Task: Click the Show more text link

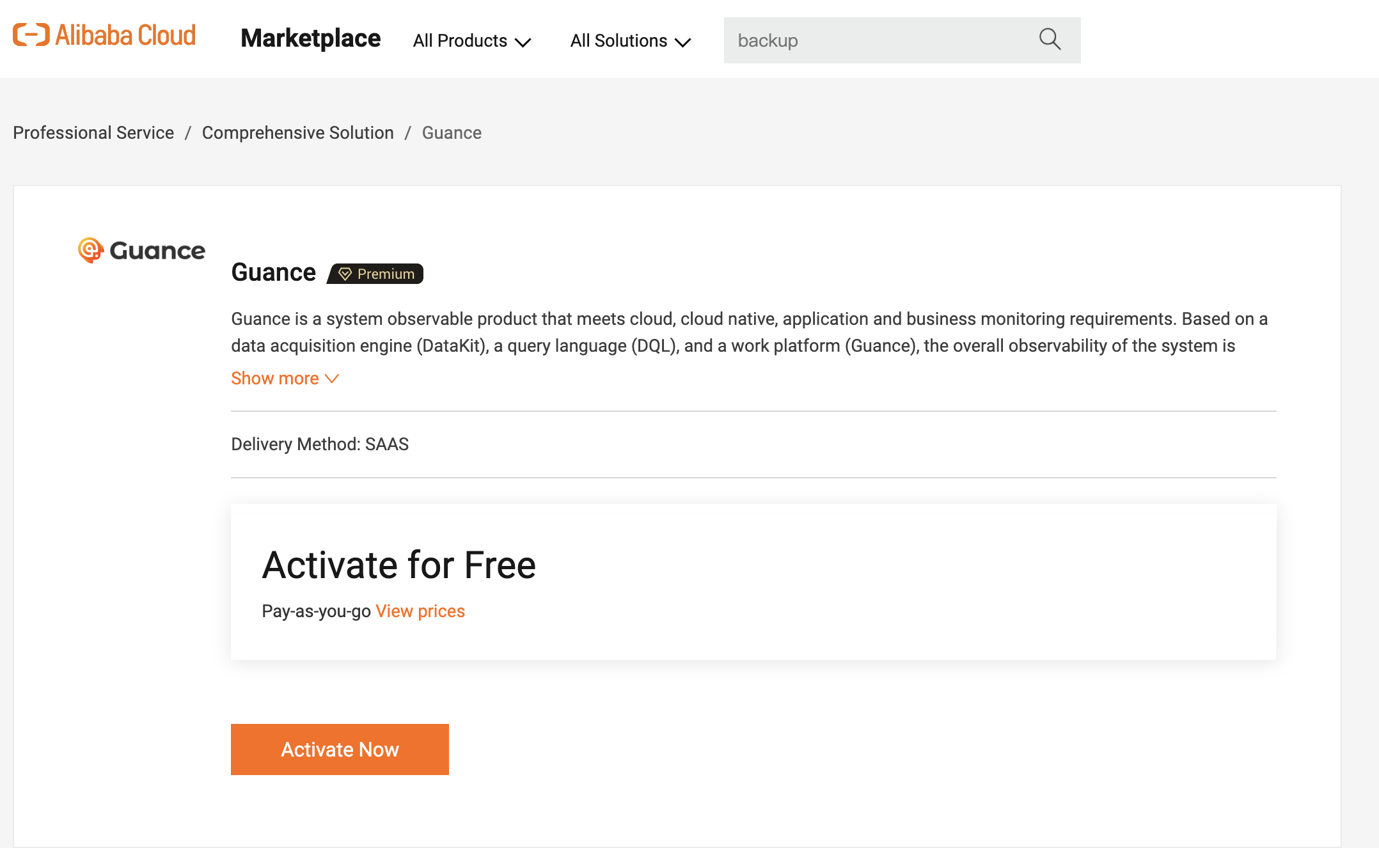Action: tap(275, 379)
